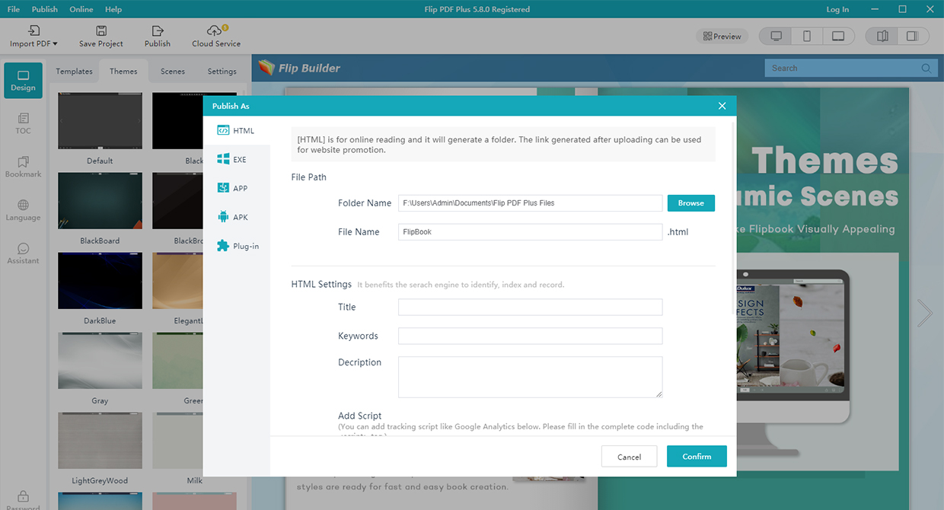Click the Import PDF toolbar icon
This screenshot has height=510, width=944.
(x=33, y=30)
